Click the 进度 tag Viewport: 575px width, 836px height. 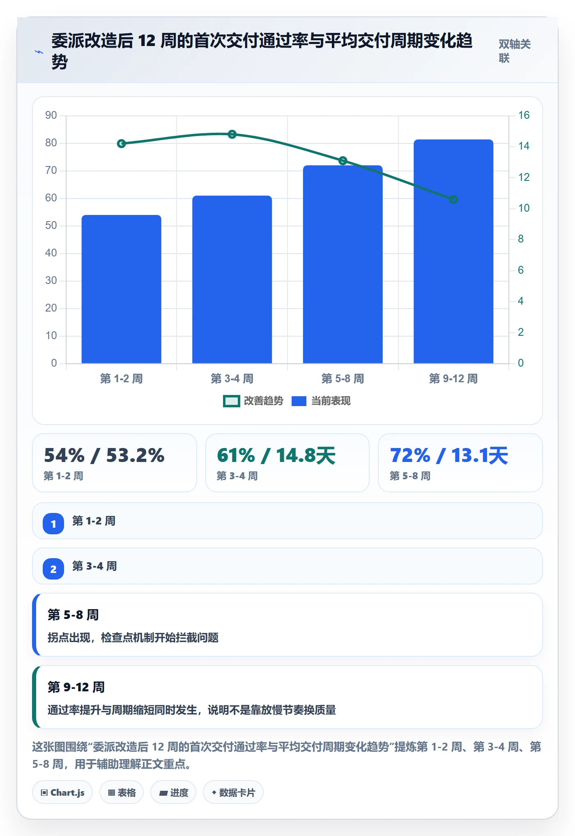(173, 792)
